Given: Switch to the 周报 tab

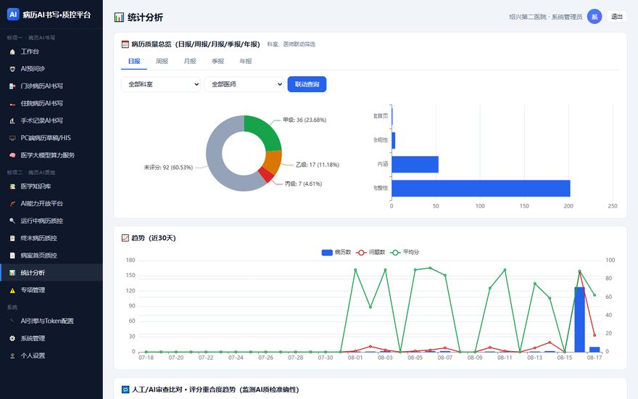Looking at the screenshot, I should tap(162, 62).
